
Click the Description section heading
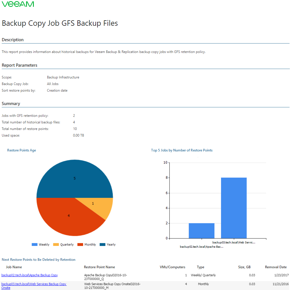(x=13, y=40)
